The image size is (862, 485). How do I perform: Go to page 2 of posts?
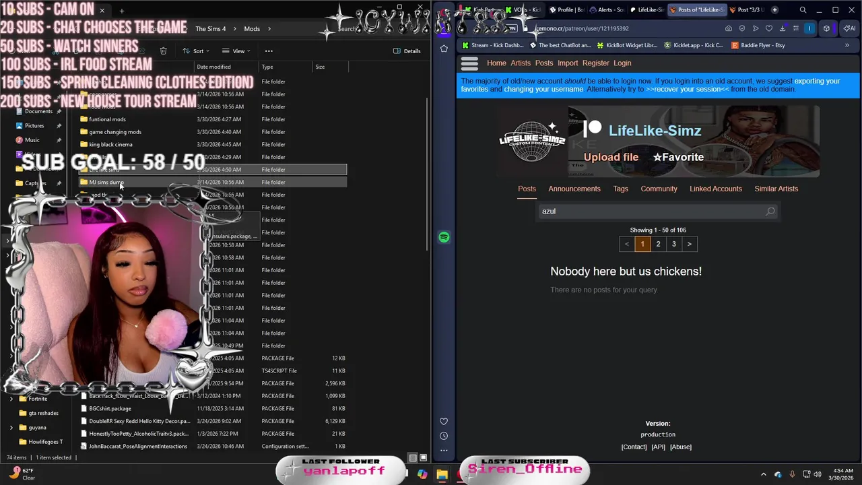[658, 244]
